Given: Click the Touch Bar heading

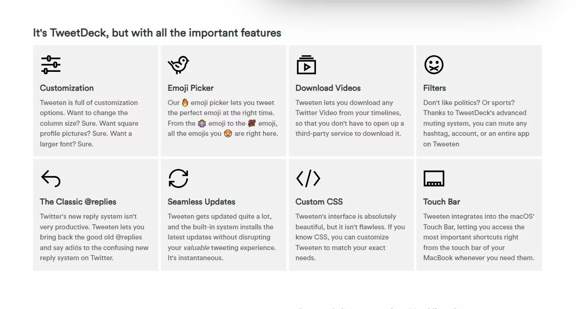Looking at the screenshot, I should click(442, 202).
